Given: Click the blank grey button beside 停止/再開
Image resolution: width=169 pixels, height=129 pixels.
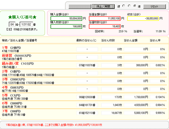Looking at the screenshot, I should click(80, 6).
